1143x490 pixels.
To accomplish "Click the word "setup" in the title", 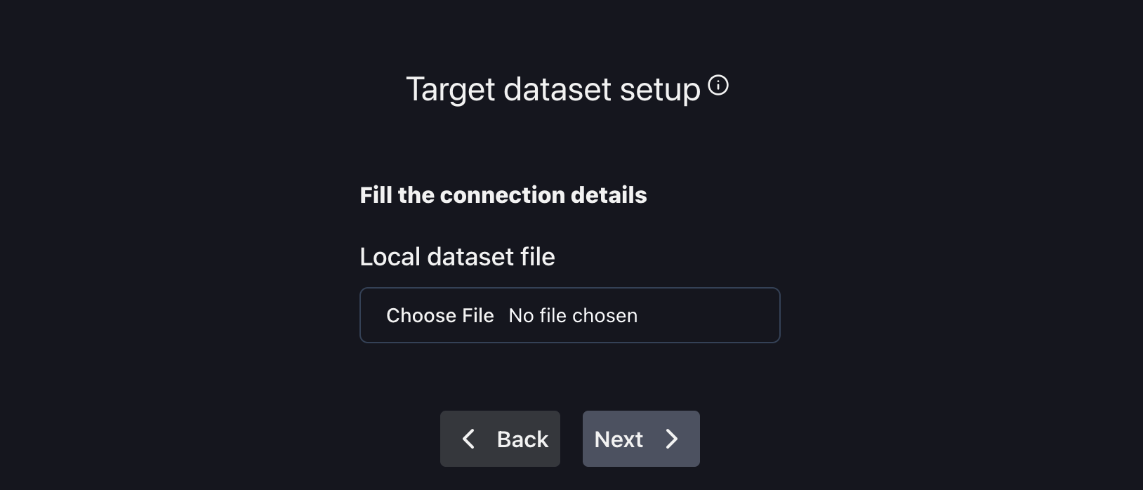I will pos(660,90).
